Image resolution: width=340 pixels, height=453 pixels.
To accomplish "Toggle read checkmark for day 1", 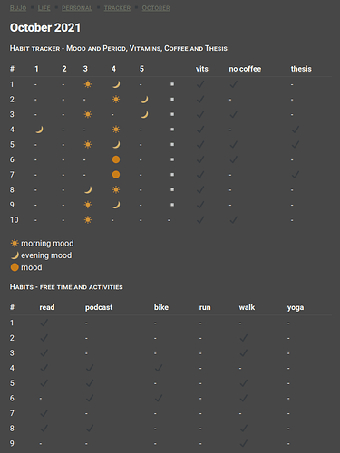I will 44,323.
